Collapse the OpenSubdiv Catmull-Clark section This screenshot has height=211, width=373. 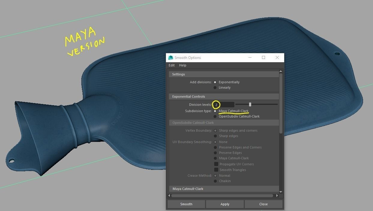(x=224, y=123)
